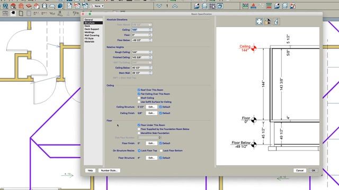Viewport: 339px width, 190px height.
Task: Click the green and red stripes icon
Action: (x=269, y=6)
